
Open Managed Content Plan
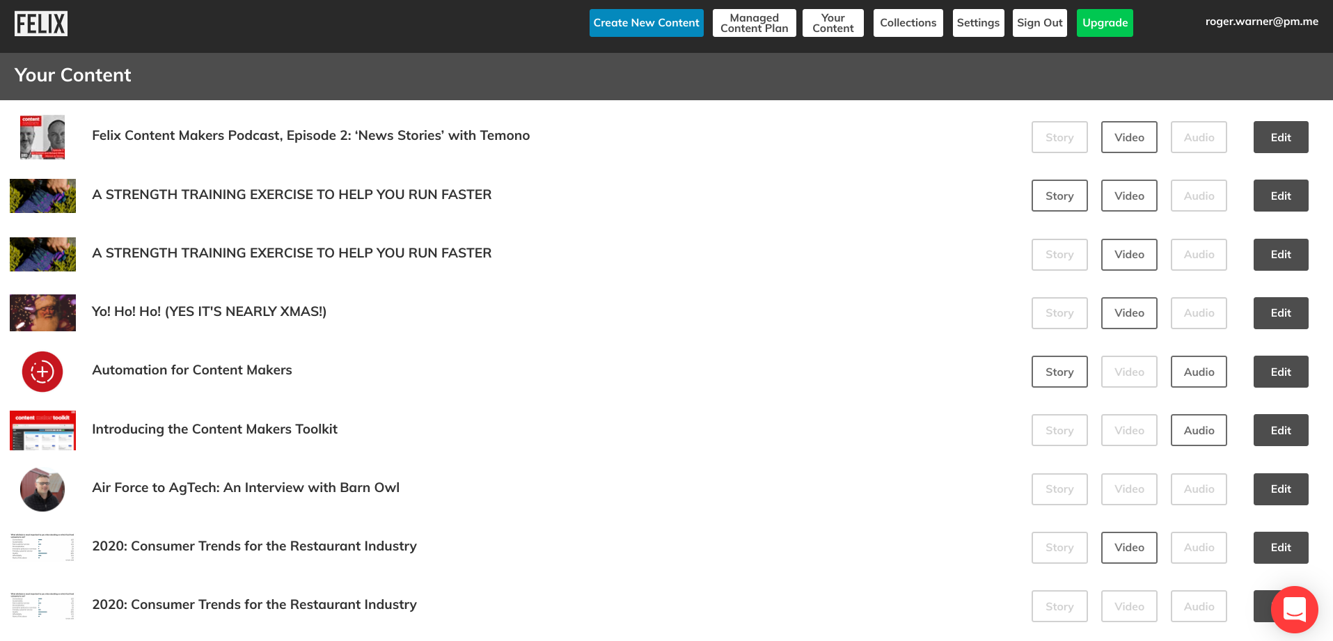(x=754, y=23)
